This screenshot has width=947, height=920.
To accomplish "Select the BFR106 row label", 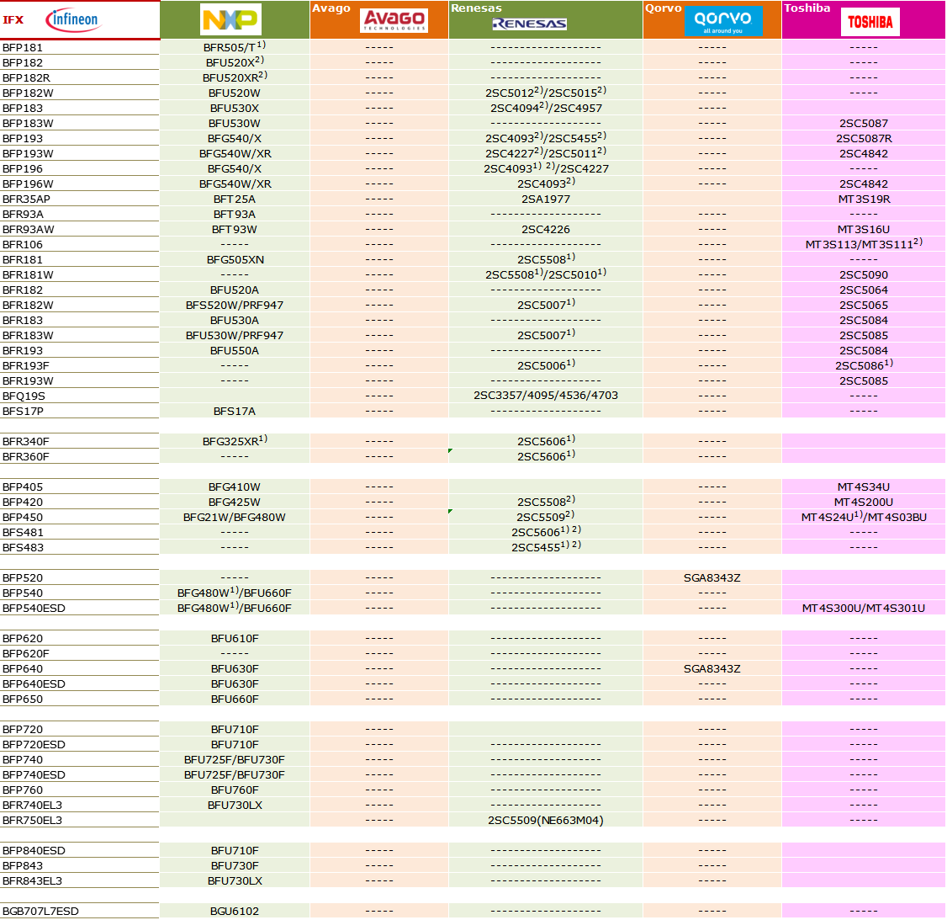I will pos(23,244).
